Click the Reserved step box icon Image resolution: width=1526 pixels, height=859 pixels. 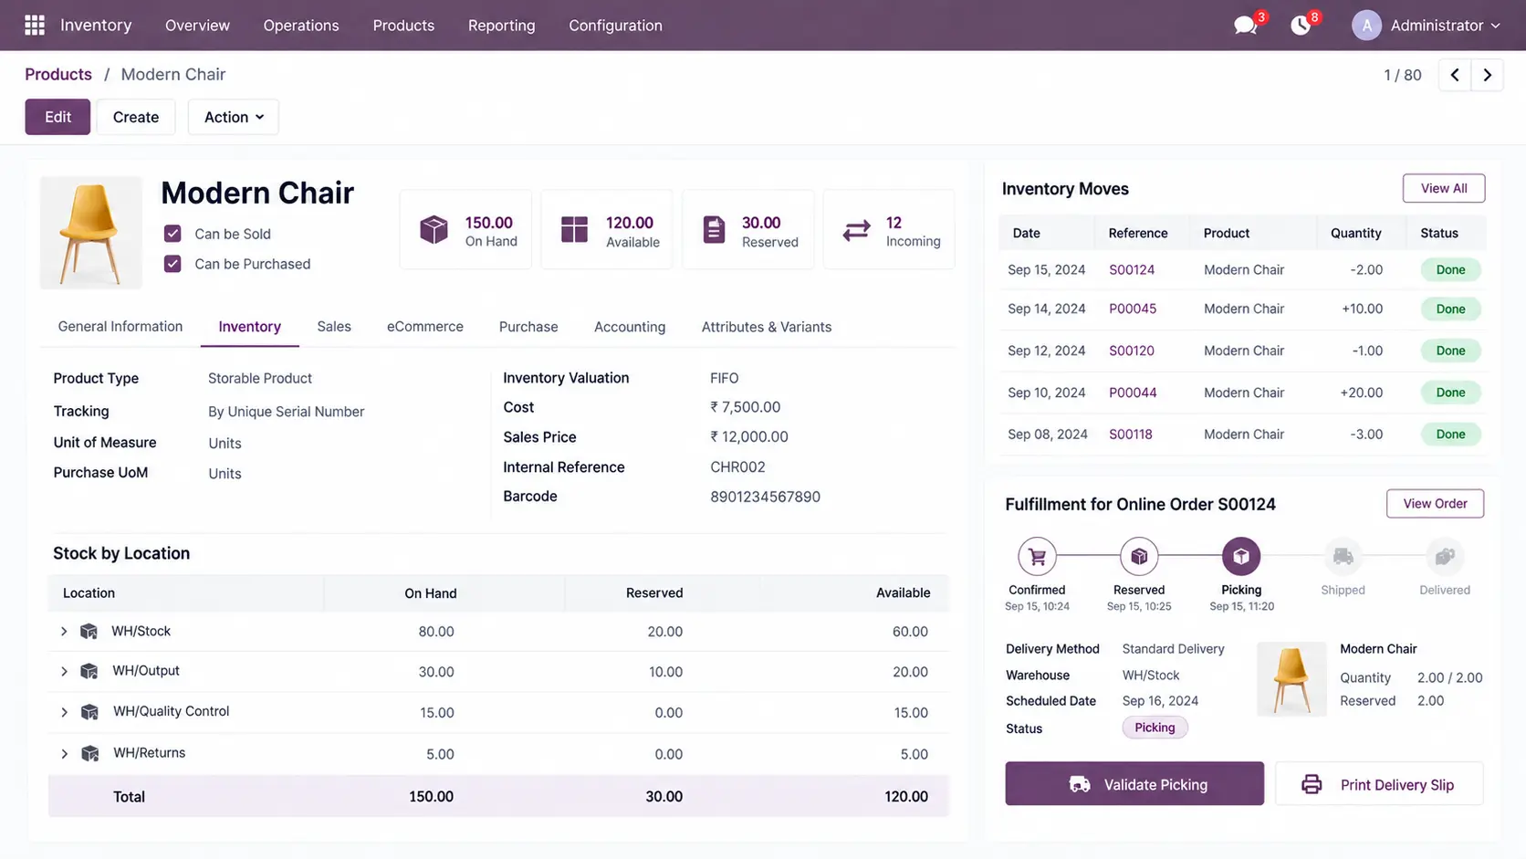pos(1139,556)
